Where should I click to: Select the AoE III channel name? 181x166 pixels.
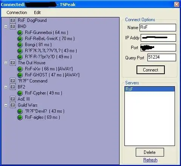(x=24, y=99)
